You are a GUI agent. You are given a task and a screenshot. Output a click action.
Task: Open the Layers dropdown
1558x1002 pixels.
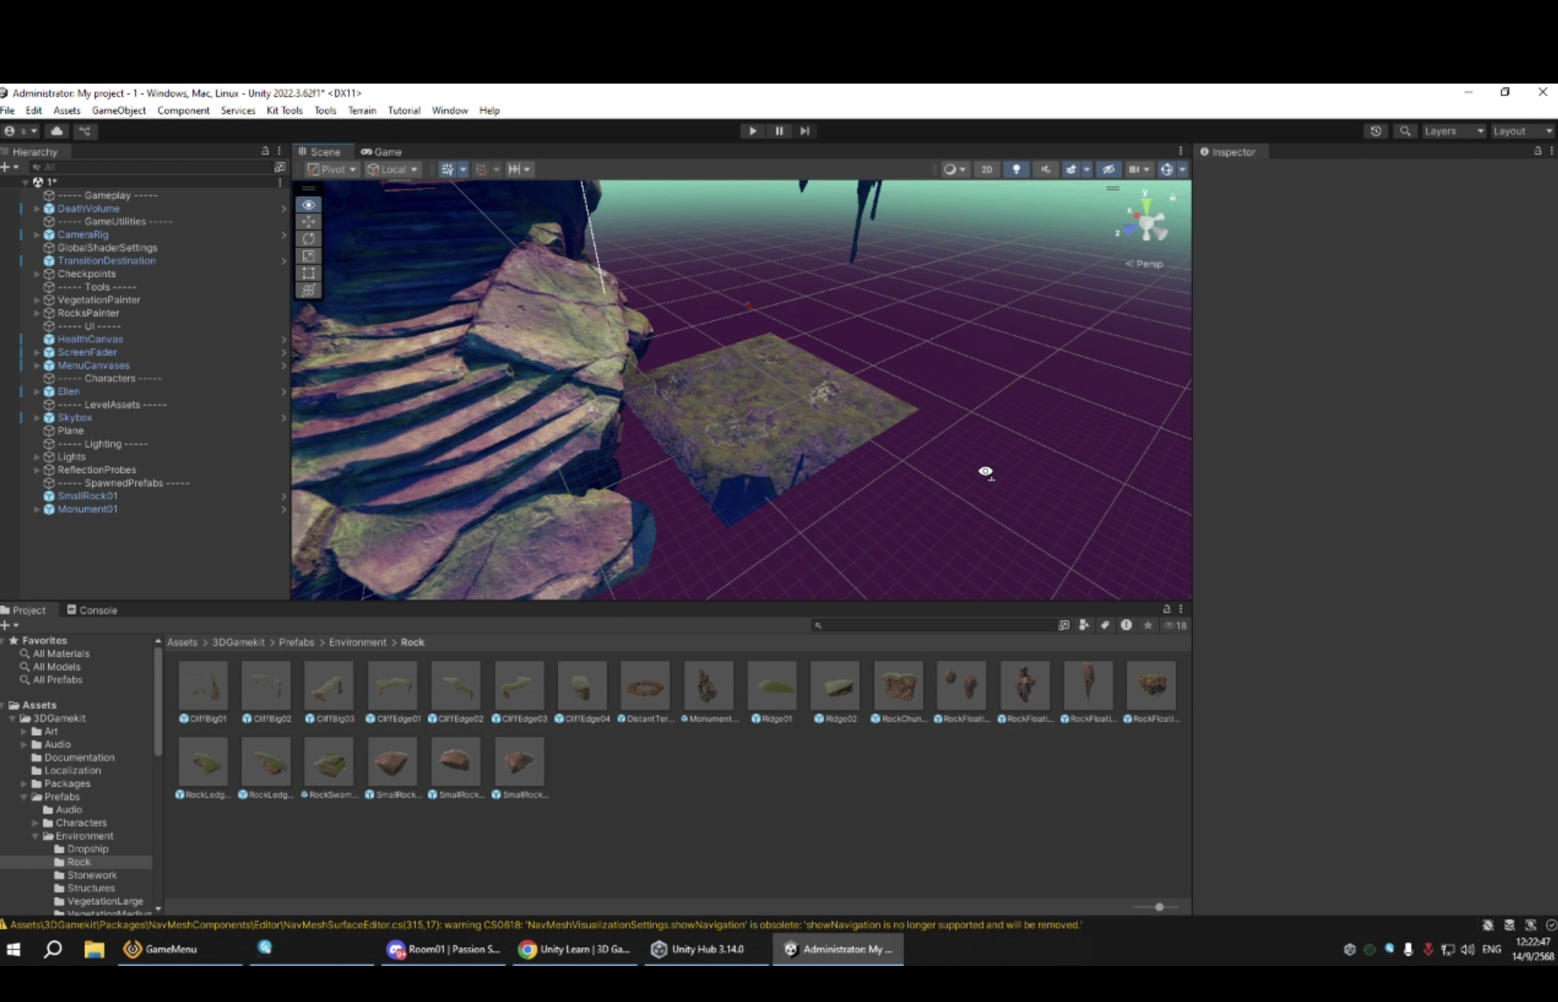coord(1453,131)
